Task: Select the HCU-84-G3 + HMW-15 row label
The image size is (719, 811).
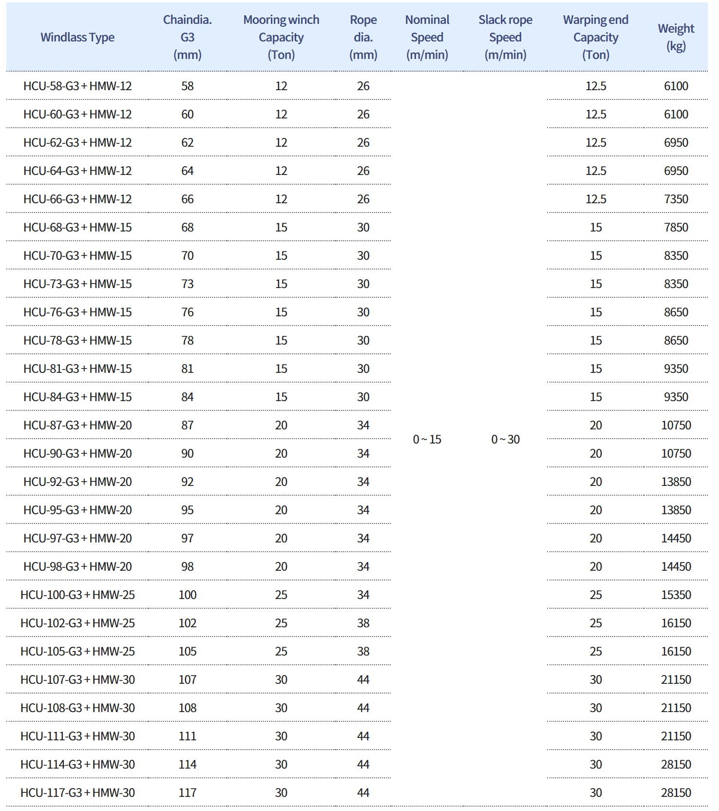Action: pos(77,397)
